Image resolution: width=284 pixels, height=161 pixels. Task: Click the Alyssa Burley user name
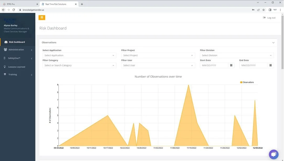[10, 25]
